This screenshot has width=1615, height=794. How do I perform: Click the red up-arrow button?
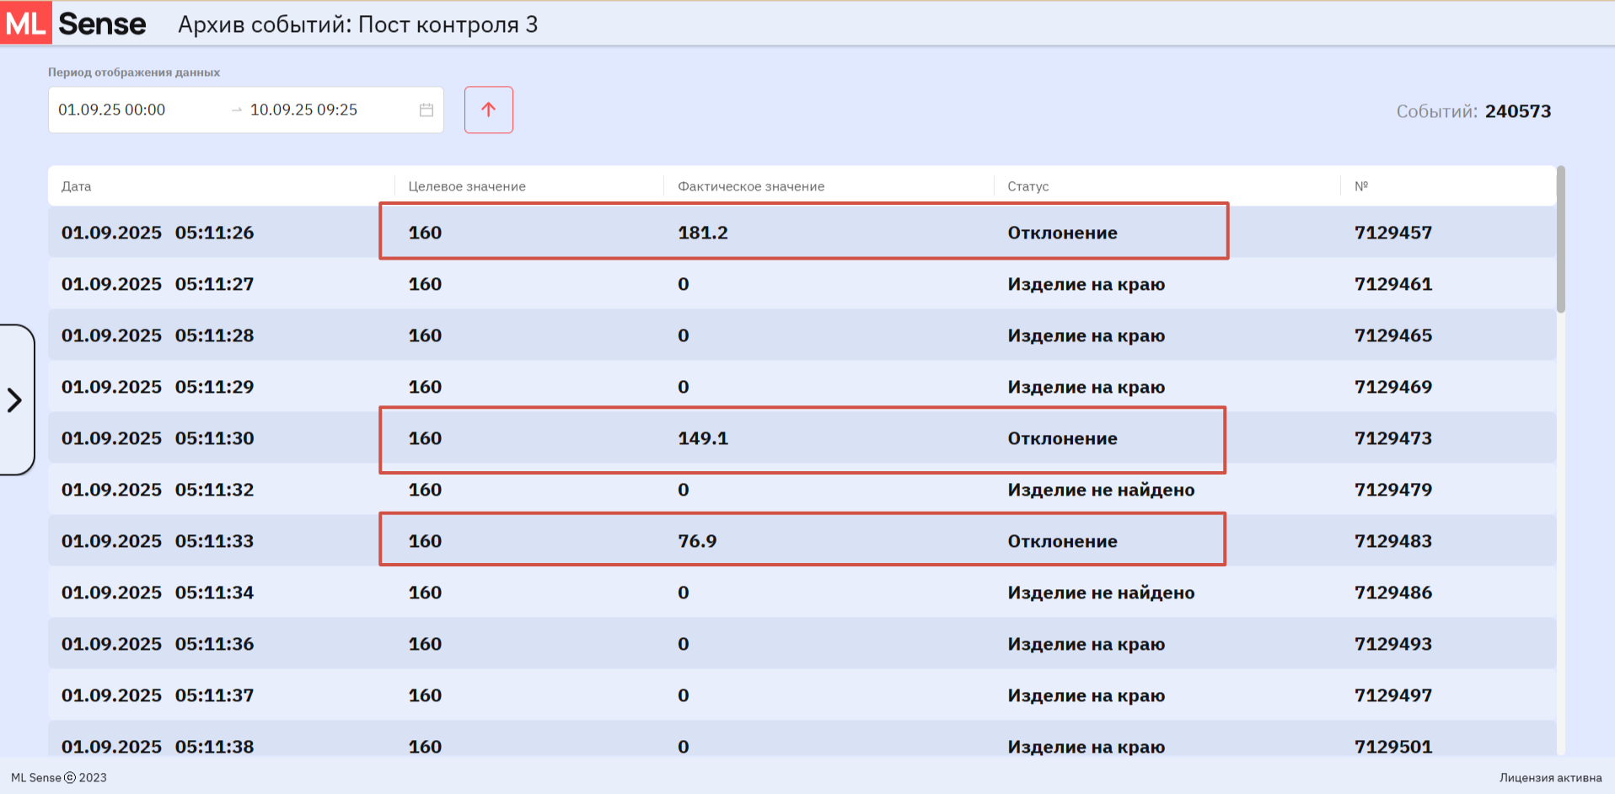488,110
